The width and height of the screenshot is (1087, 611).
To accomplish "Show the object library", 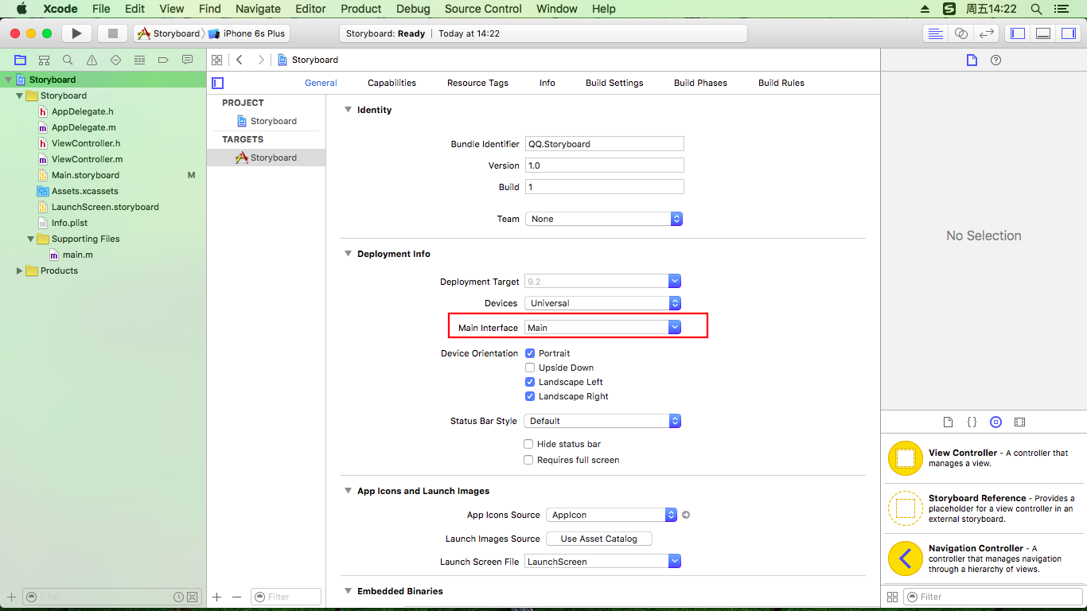I will [995, 422].
